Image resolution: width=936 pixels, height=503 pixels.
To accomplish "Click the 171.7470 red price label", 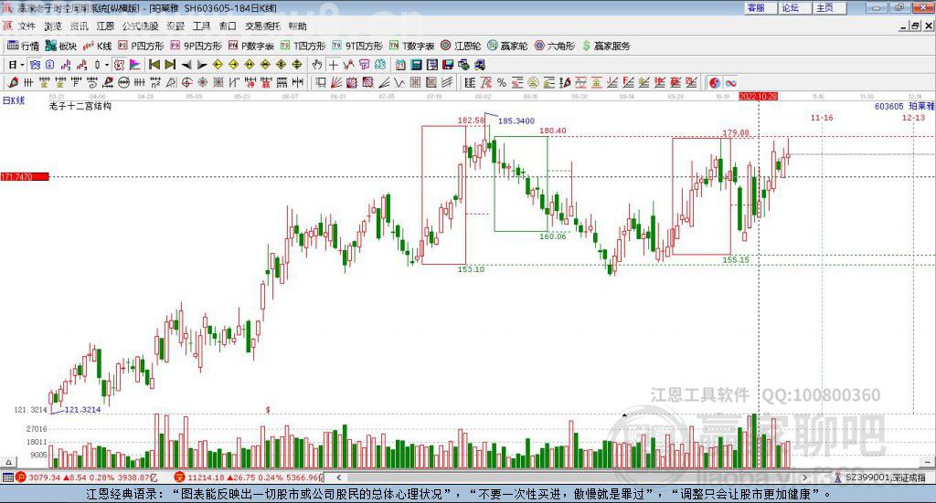I will pyautogui.click(x=25, y=177).
